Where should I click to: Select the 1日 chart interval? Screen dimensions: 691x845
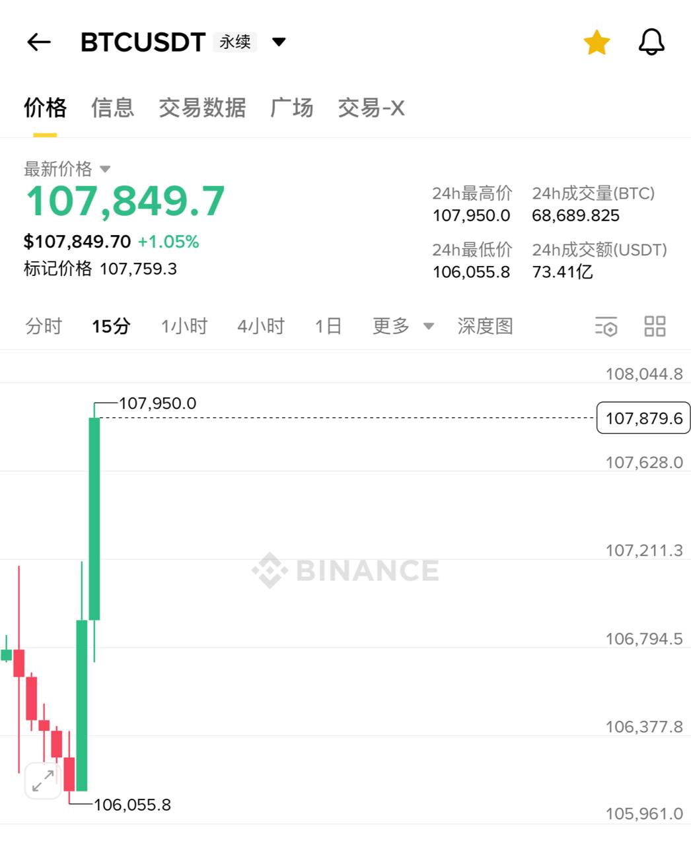[328, 326]
